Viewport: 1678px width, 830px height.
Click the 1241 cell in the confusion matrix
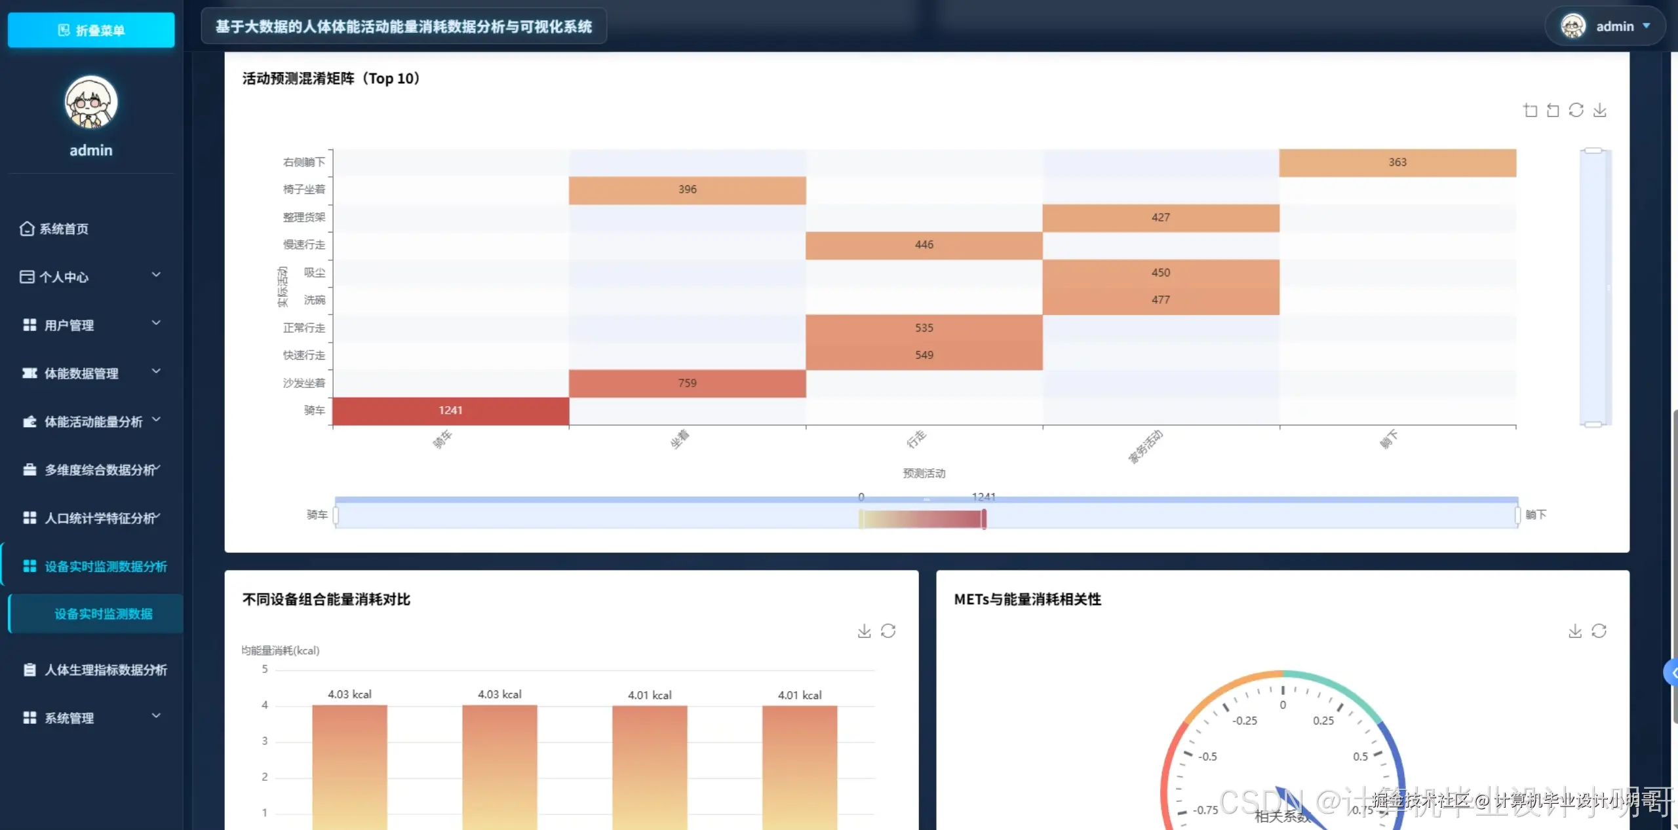coord(450,411)
